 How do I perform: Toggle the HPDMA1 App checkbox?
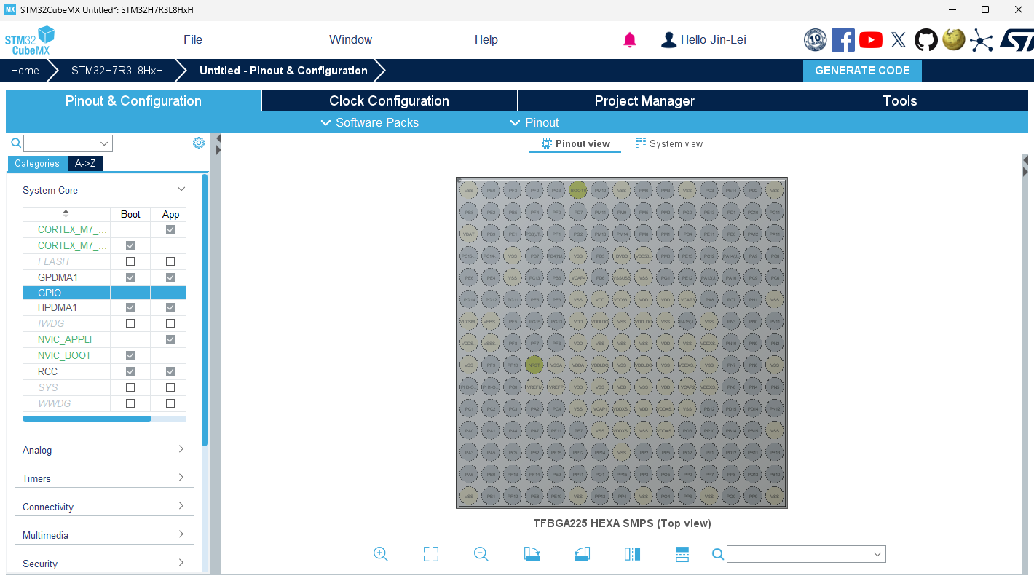point(170,307)
